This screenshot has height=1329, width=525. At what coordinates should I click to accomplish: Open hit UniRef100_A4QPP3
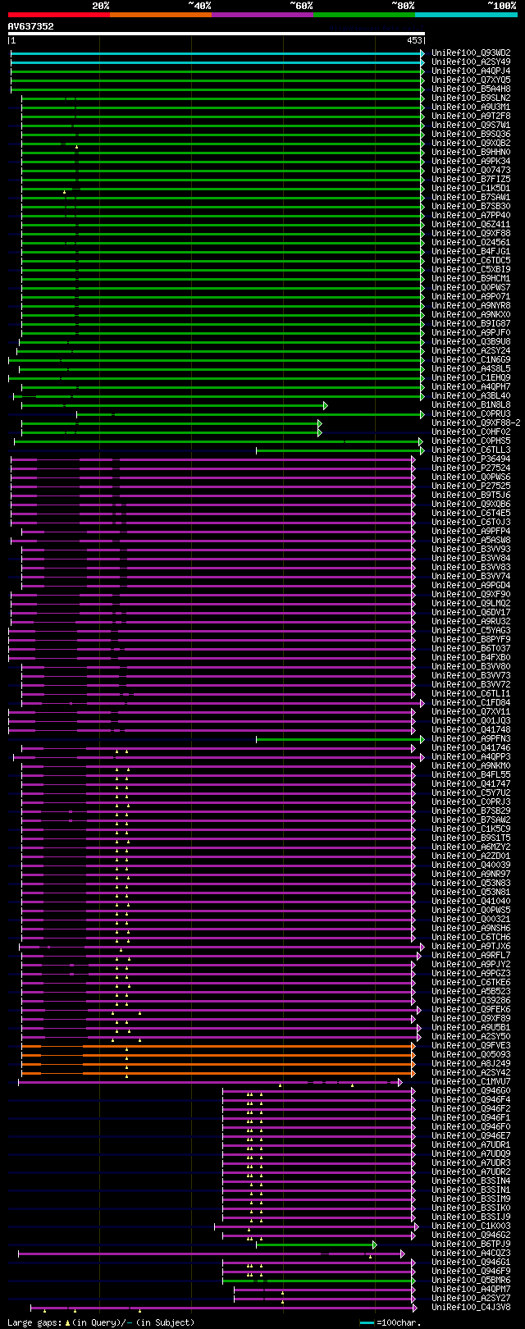pyautogui.click(x=471, y=757)
